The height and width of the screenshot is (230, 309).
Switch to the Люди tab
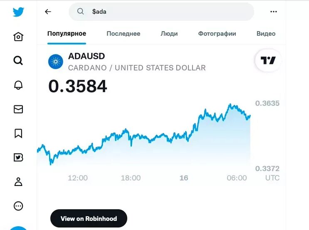tap(169, 34)
